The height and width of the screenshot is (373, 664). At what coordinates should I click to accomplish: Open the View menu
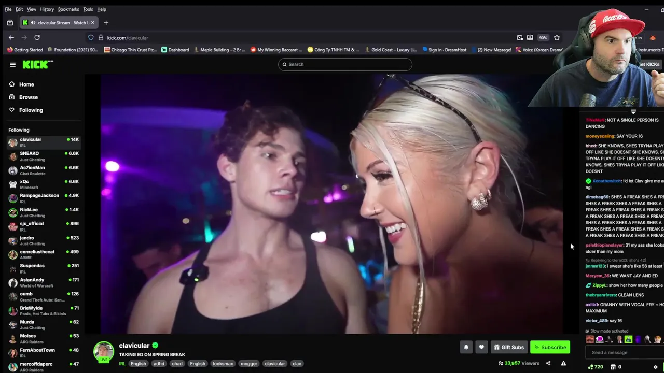pos(32,9)
